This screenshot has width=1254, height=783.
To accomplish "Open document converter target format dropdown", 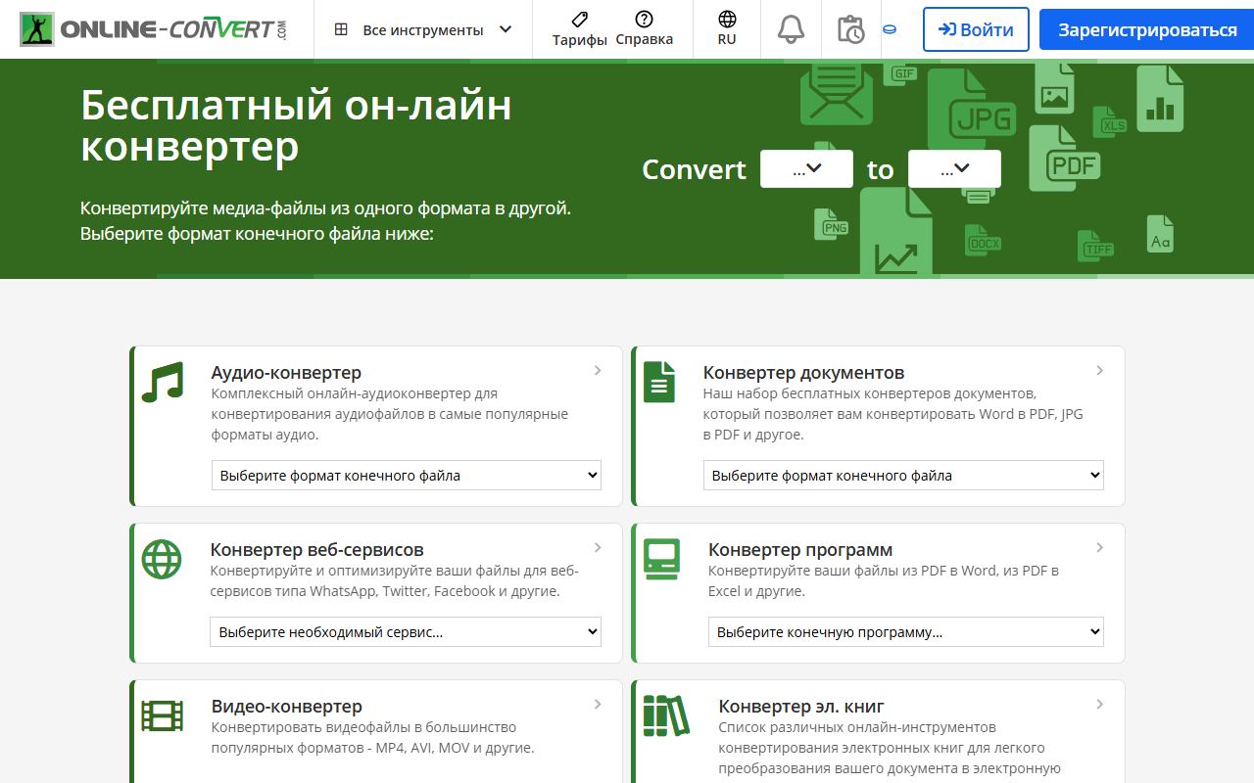I will pos(903,475).
